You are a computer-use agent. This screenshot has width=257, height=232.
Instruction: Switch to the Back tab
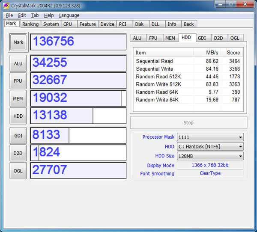tap(189, 24)
